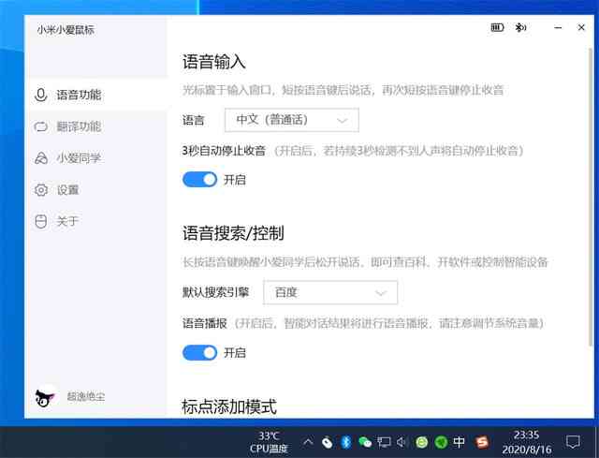Screen dimensions: 599x458
Task: Click the 33℃ CPU温度 taskbar readout
Action: (269, 442)
